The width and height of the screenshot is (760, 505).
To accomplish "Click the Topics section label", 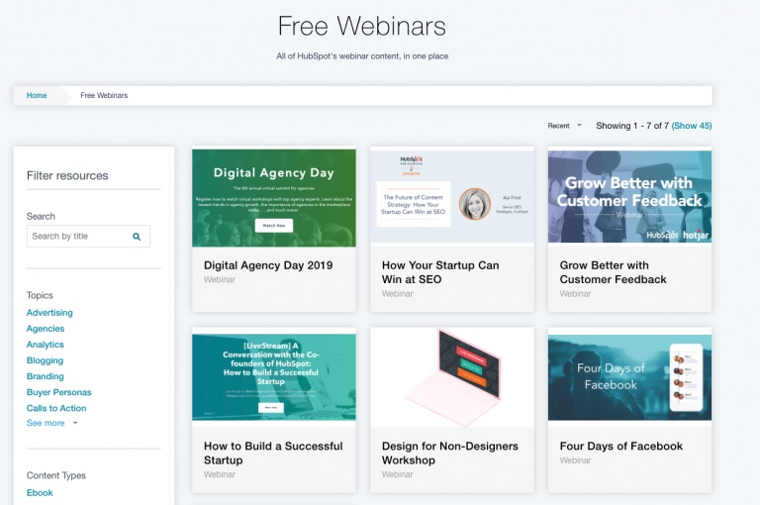I will tap(40, 295).
